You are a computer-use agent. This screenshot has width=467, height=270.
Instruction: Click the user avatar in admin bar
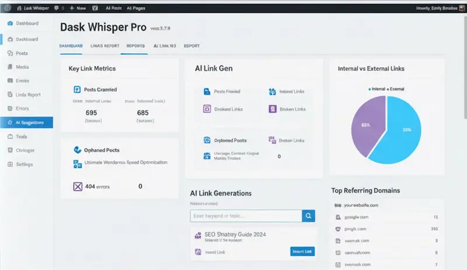point(462,8)
